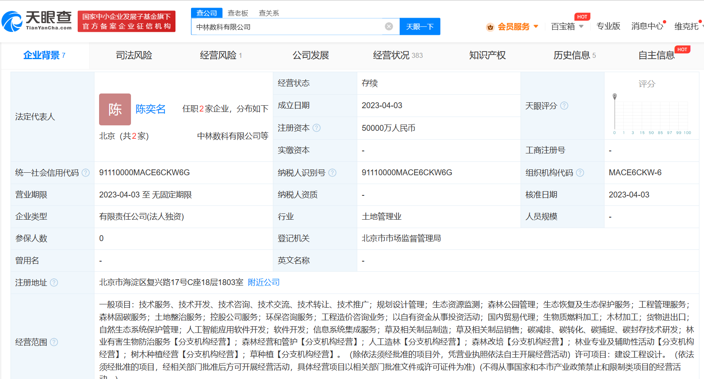Screen dimensions: 704x379
Task: Select the 存续 business status value
Action: point(370,83)
